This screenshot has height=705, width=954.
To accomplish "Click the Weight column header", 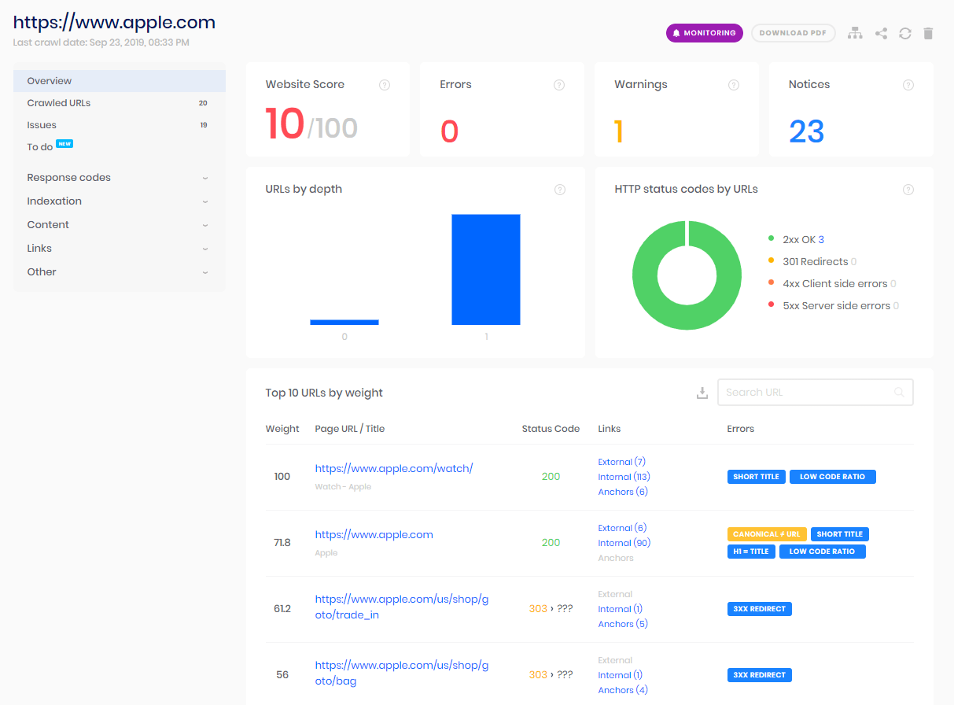I will point(282,429).
